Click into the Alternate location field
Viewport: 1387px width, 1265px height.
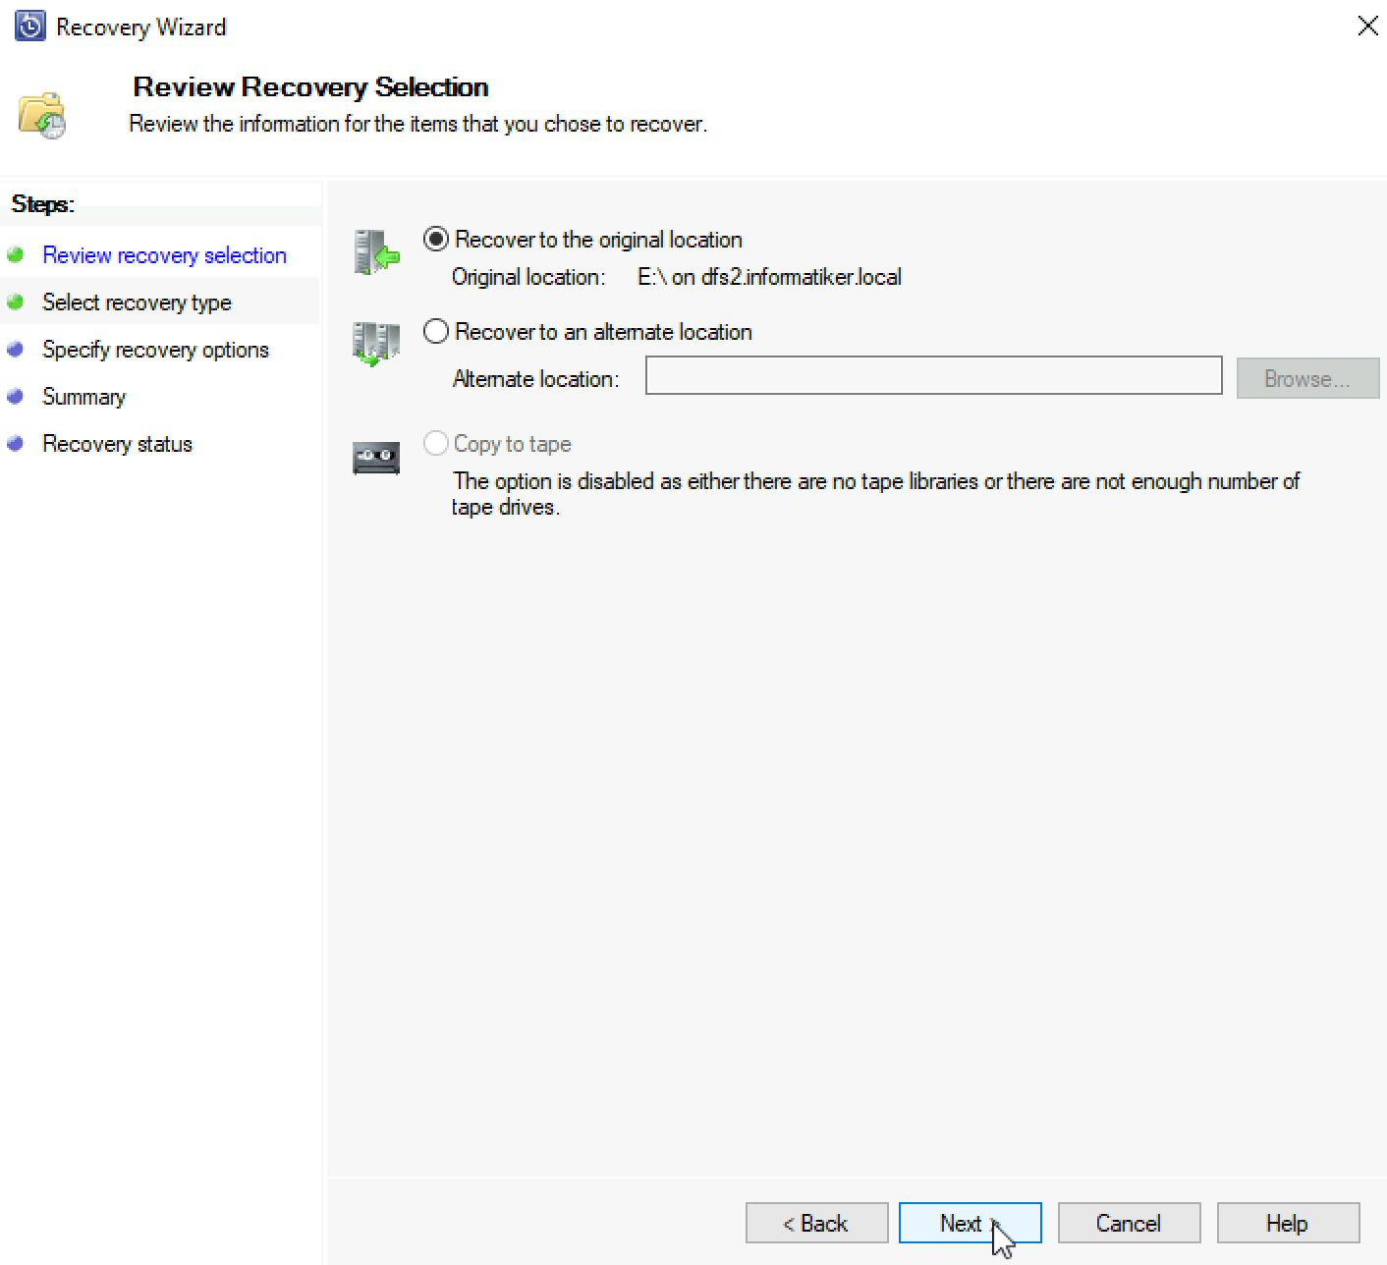coord(933,375)
